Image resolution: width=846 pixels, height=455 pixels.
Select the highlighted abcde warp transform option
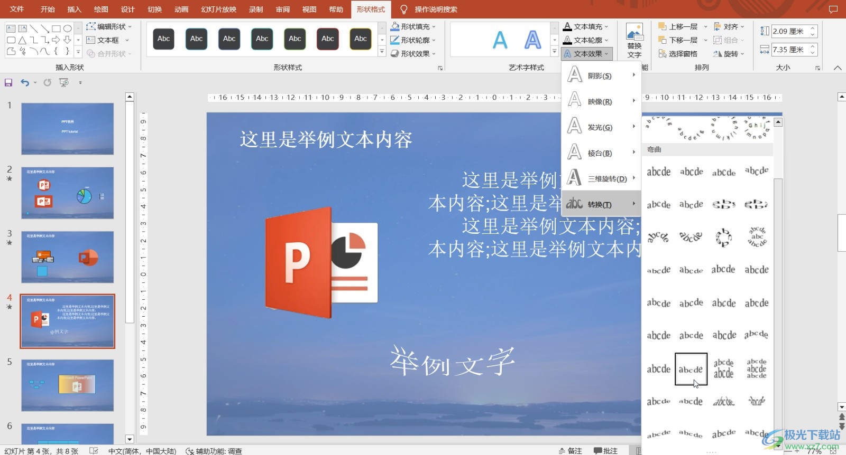coord(691,369)
